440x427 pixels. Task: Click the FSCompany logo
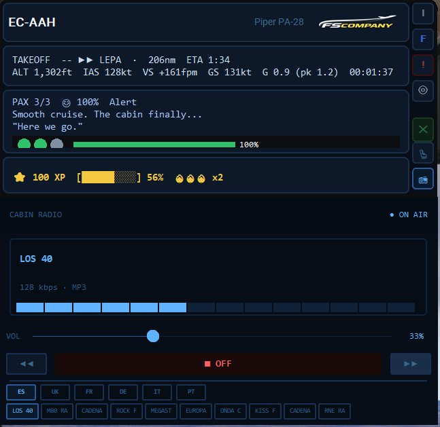click(357, 22)
